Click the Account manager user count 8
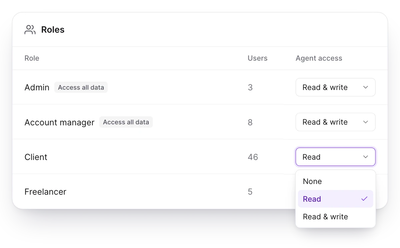Viewport: 400px width, 248px height. pos(250,122)
